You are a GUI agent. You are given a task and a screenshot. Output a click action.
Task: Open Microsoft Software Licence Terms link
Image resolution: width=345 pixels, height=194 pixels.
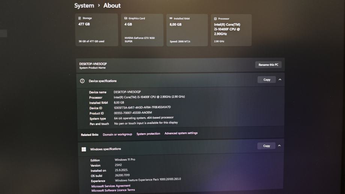tap(113, 190)
